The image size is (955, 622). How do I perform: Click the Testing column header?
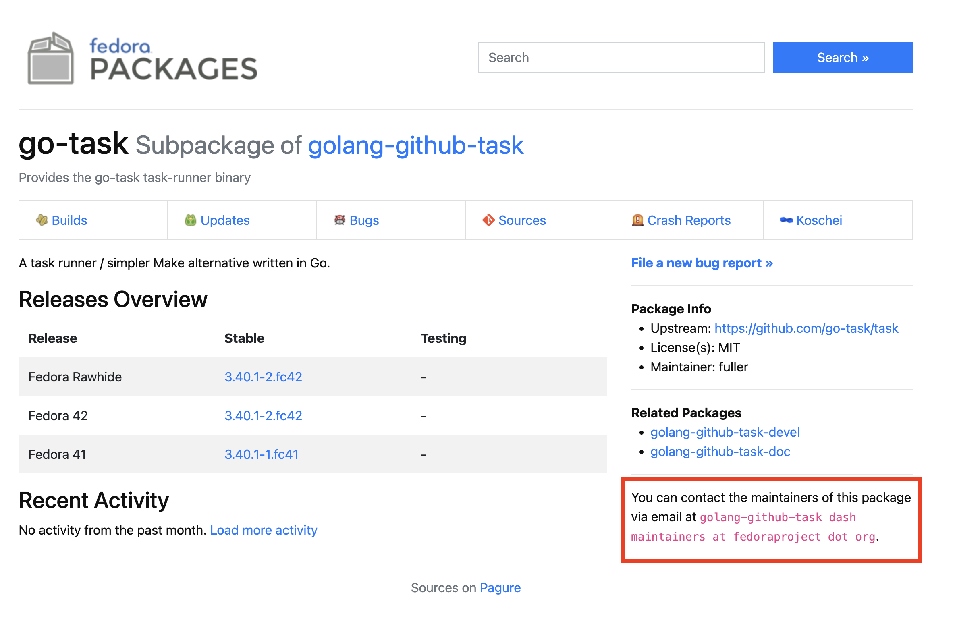(443, 338)
